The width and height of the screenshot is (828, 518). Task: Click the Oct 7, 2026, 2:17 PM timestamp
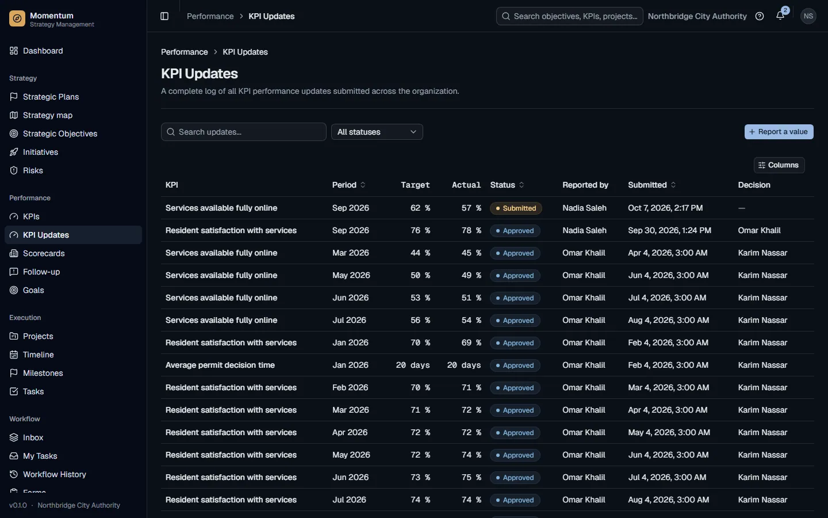pos(665,208)
